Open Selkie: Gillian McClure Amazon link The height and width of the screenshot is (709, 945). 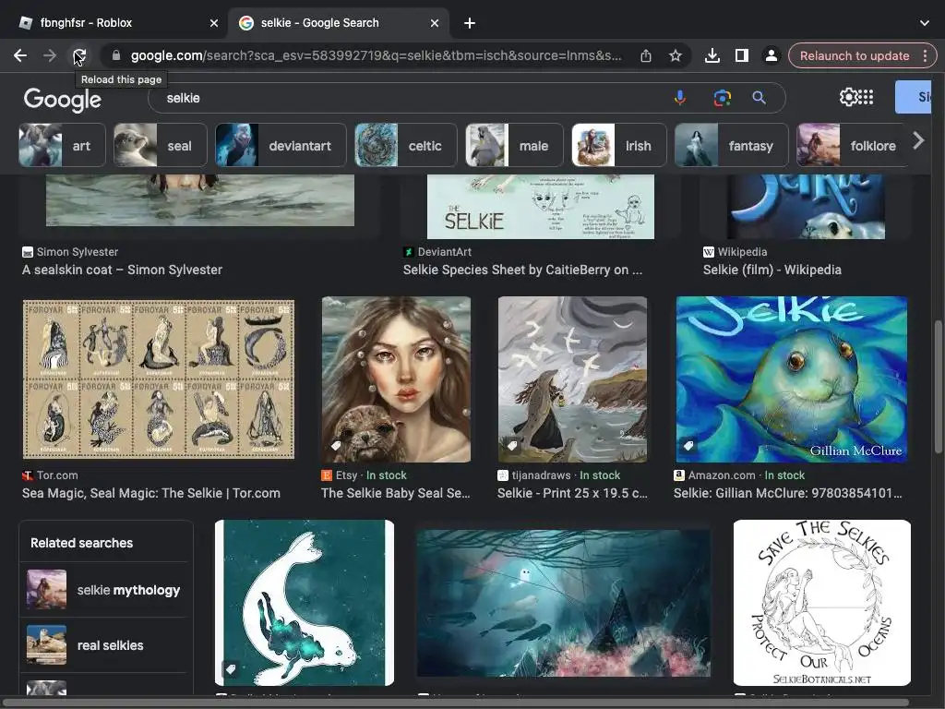tap(788, 493)
